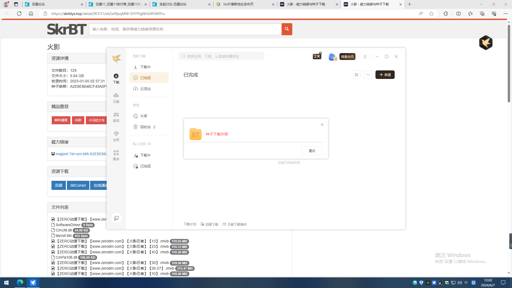Select 下载中 under 我的下载
This screenshot has width=512, height=288.
pyautogui.click(x=145, y=67)
